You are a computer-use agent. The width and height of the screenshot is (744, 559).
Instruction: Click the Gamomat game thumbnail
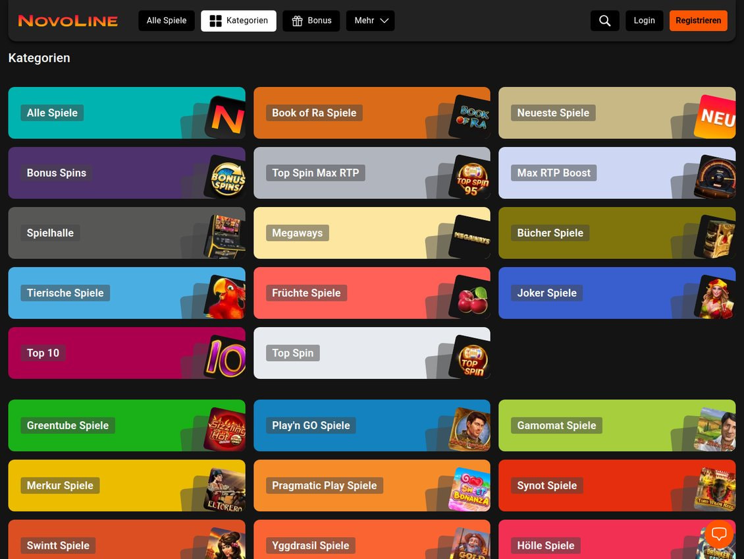(x=715, y=429)
